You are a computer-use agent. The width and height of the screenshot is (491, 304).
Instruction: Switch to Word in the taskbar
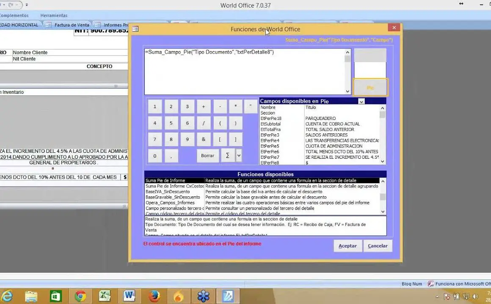129,296
